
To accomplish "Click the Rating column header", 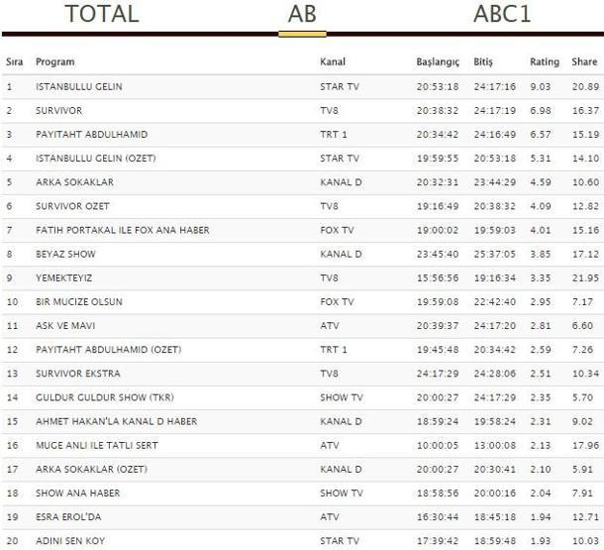I will (x=545, y=62).
